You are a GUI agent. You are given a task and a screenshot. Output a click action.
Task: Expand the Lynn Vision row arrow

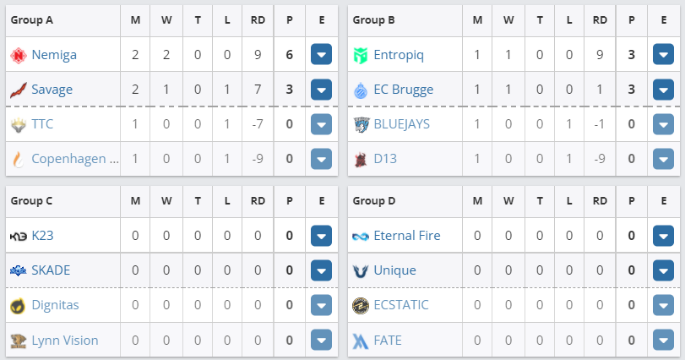321,341
